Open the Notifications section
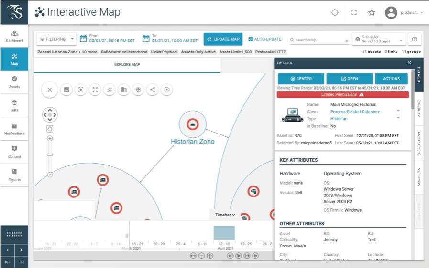The width and height of the screenshot is (429, 268). (14, 129)
